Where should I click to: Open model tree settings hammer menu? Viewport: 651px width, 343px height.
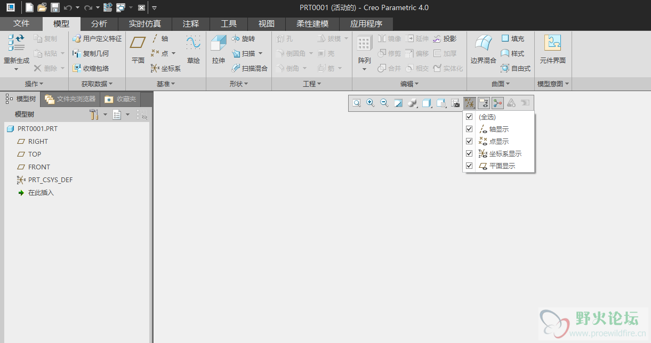tap(94, 115)
